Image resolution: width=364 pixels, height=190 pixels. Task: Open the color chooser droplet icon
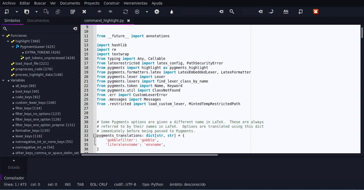[171, 12]
